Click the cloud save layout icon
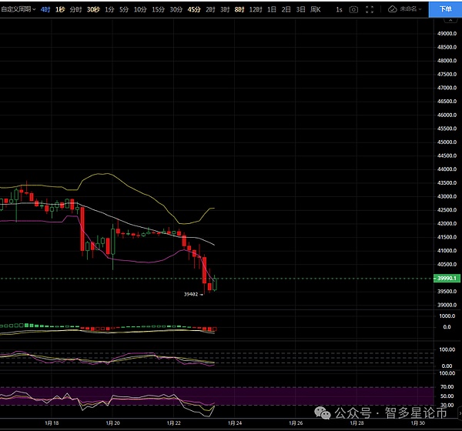Viewport: 462px width, 431px height. pyautogui.click(x=393, y=9)
